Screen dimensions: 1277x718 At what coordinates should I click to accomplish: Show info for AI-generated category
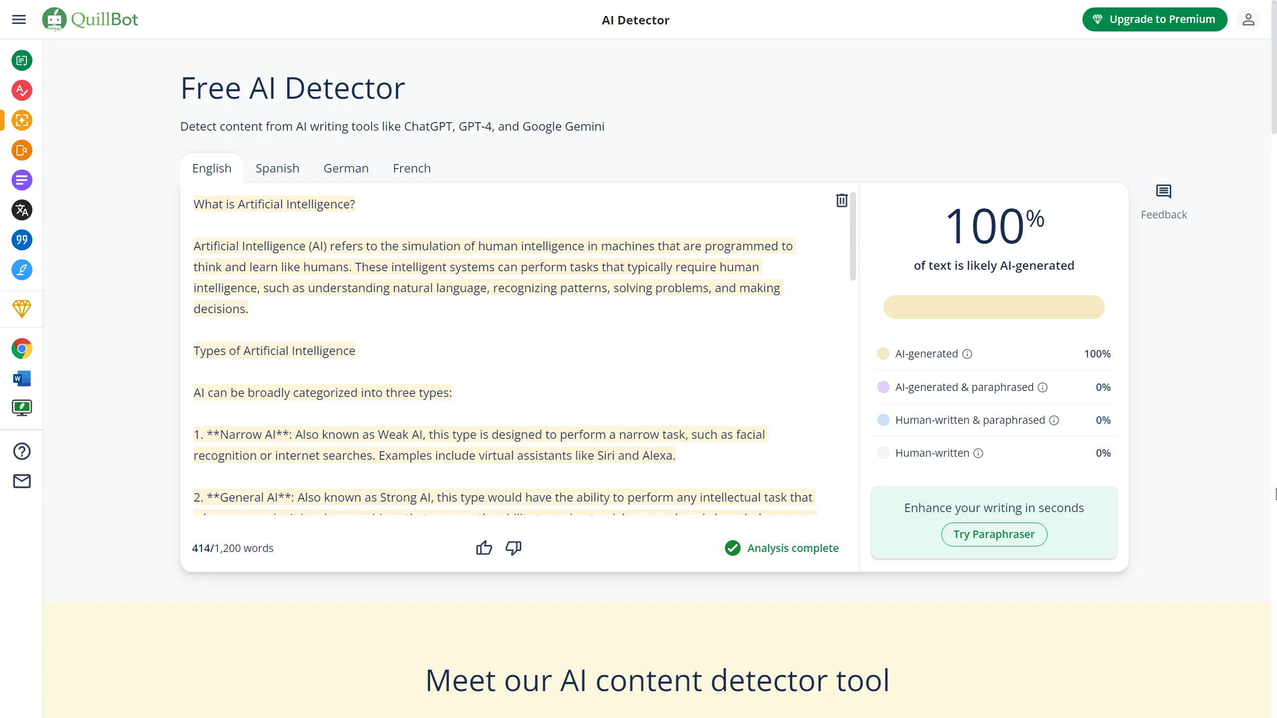coord(967,354)
